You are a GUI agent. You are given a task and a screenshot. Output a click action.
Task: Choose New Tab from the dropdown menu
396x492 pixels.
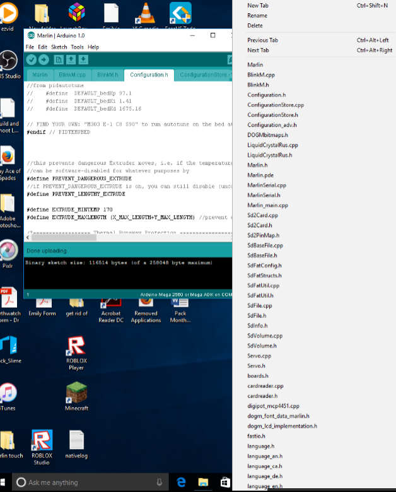pyautogui.click(x=258, y=5)
